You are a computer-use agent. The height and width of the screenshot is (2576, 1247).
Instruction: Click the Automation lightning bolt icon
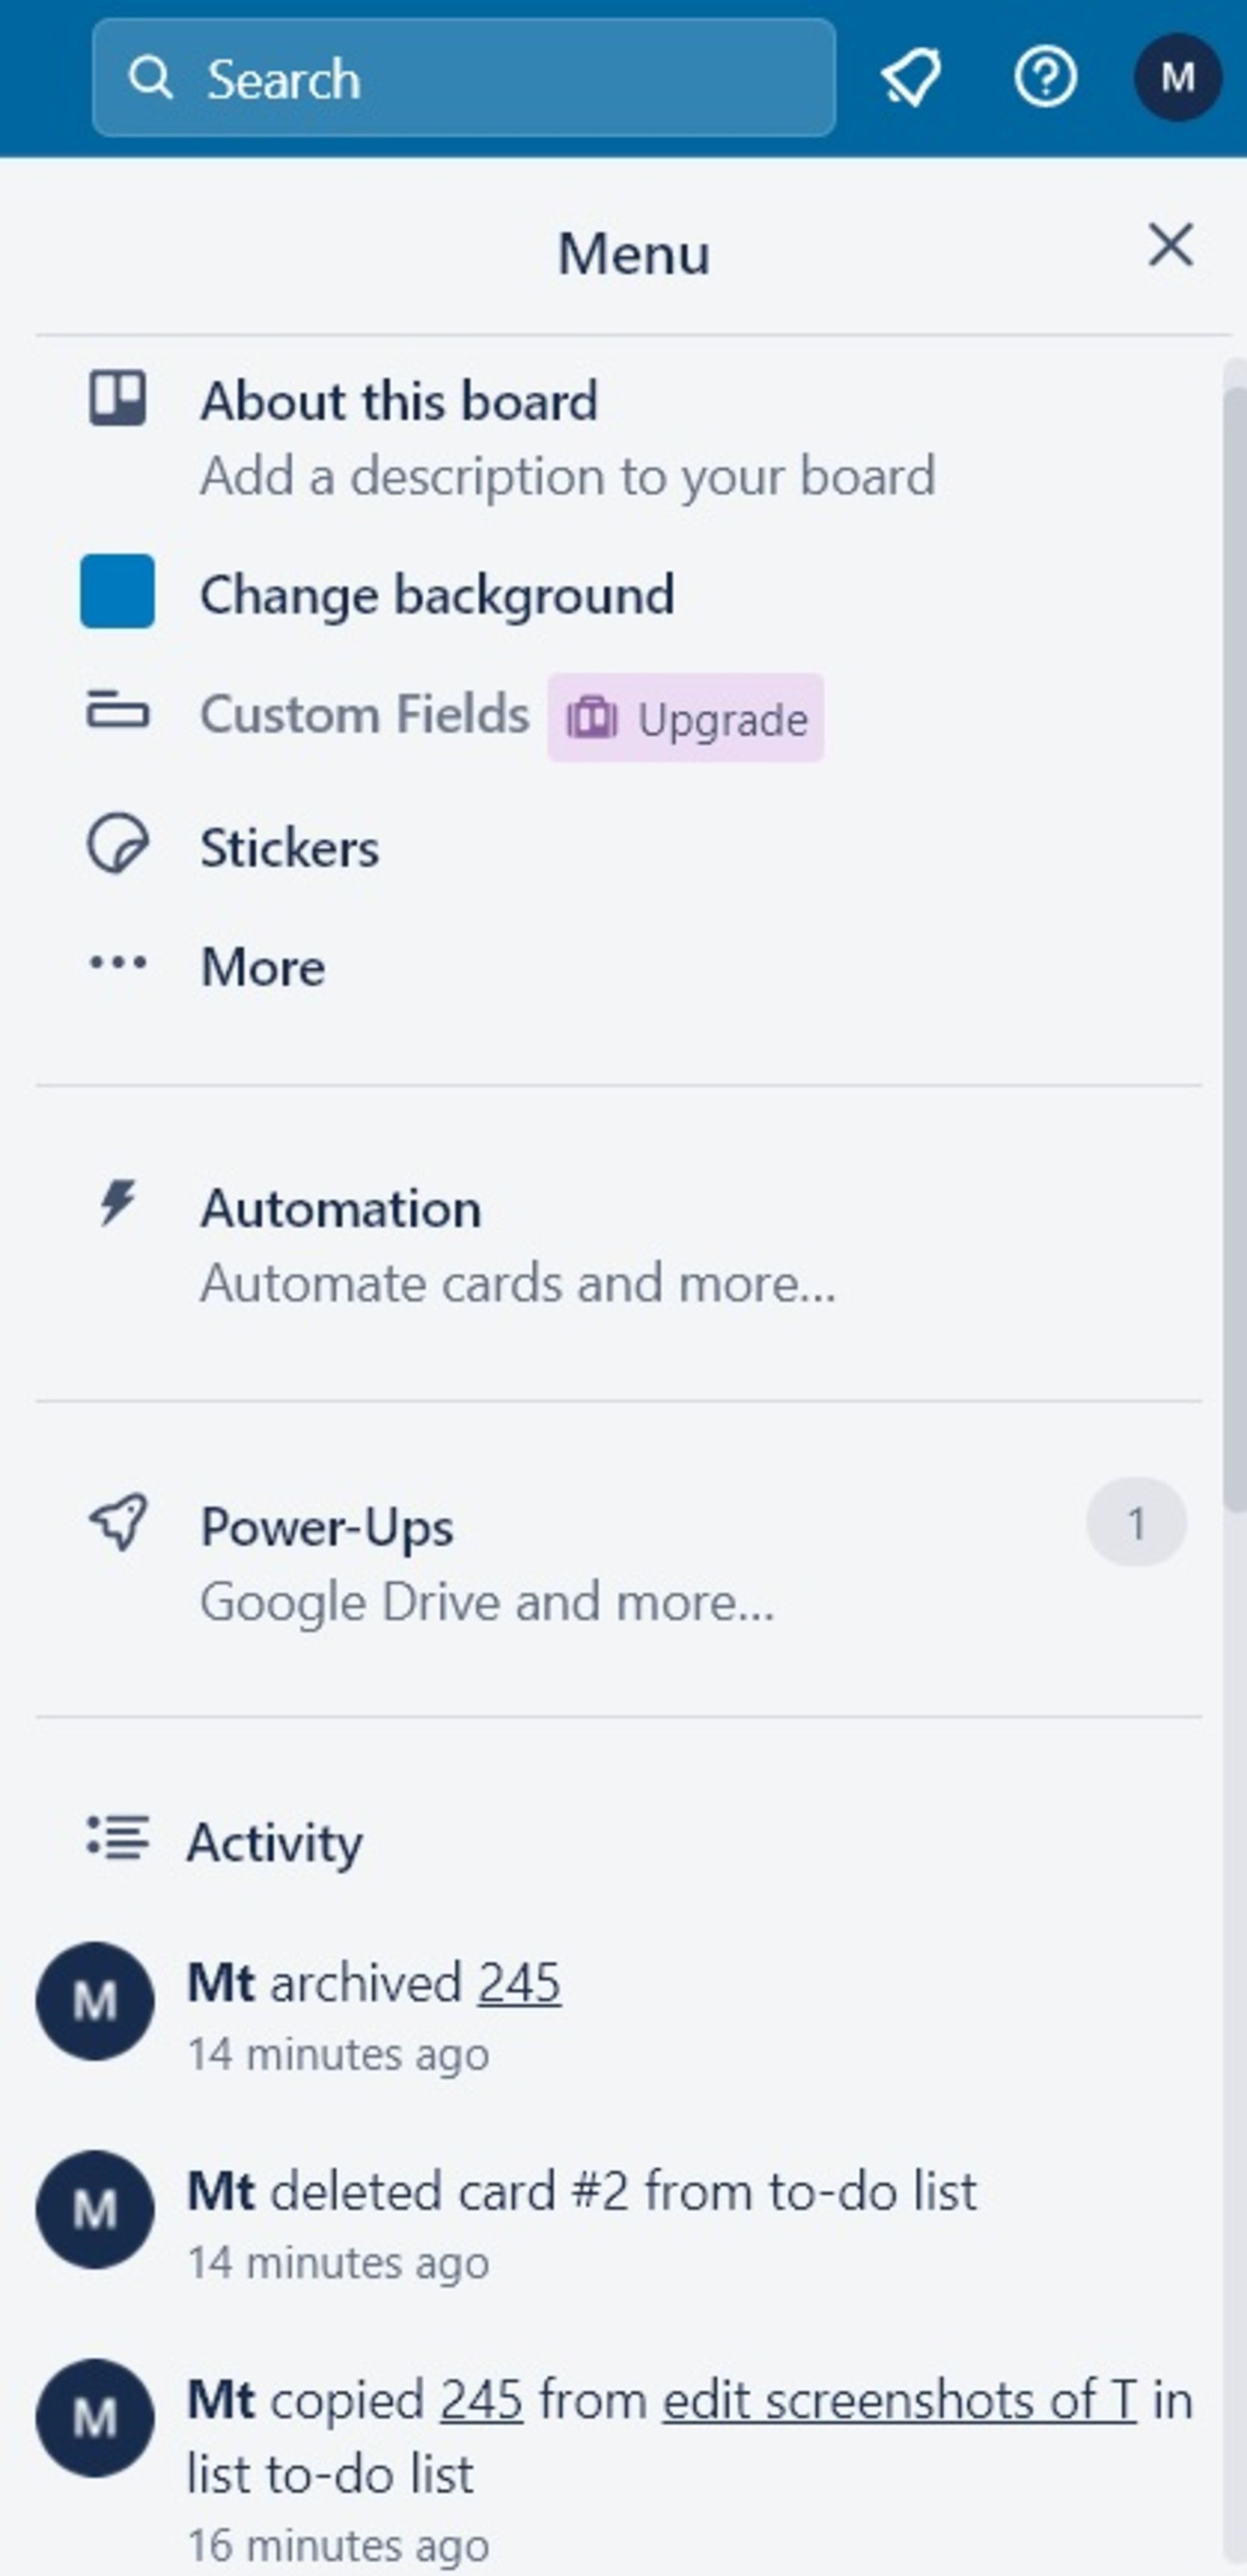click(x=118, y=1204)
